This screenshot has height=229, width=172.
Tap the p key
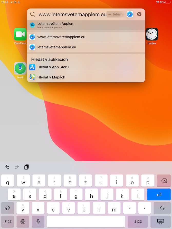148,181
